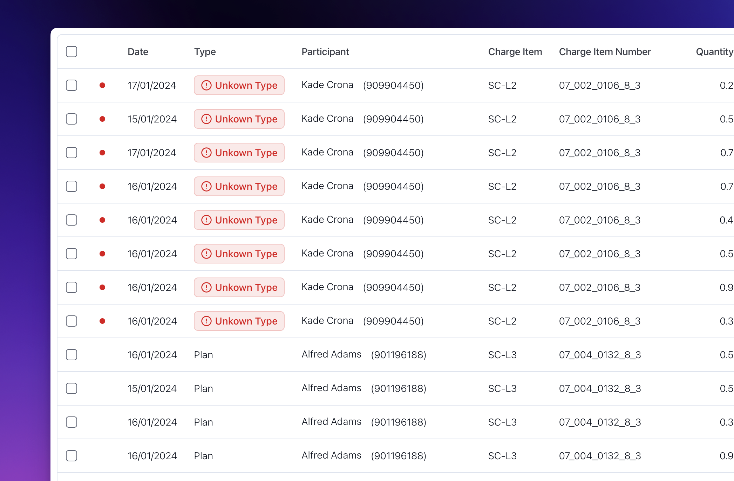Click the Participant column header

[x=325, y=52]
